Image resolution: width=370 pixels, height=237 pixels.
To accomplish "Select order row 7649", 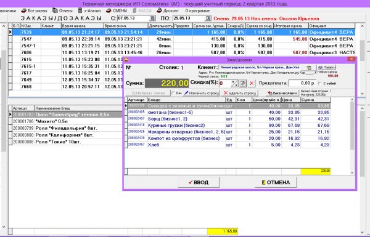I will pos(67,80).
